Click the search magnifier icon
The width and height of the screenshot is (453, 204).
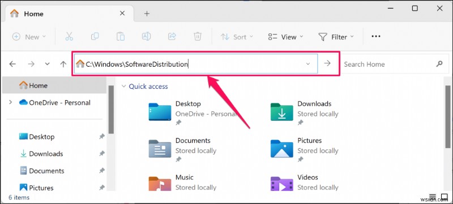pos(439,64)
